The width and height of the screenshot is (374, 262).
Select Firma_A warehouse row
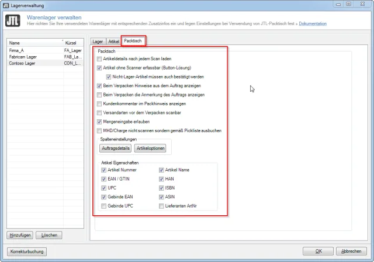(46, 50)
